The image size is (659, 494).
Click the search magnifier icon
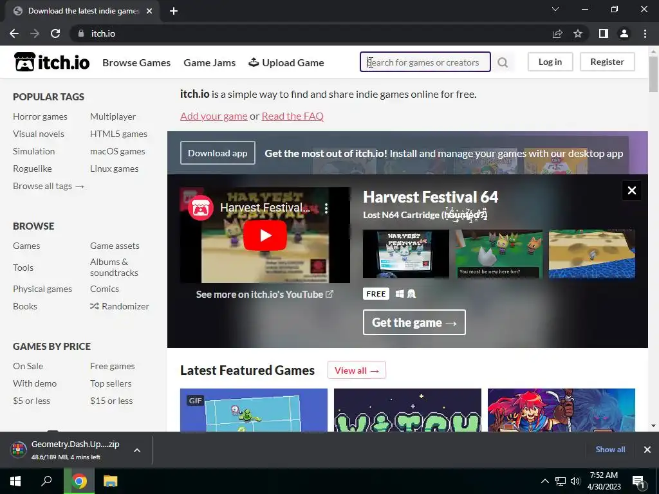tap(503, 62)
